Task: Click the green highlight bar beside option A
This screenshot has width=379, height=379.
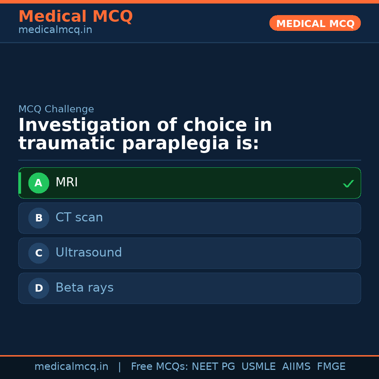Action: point(20,183)
